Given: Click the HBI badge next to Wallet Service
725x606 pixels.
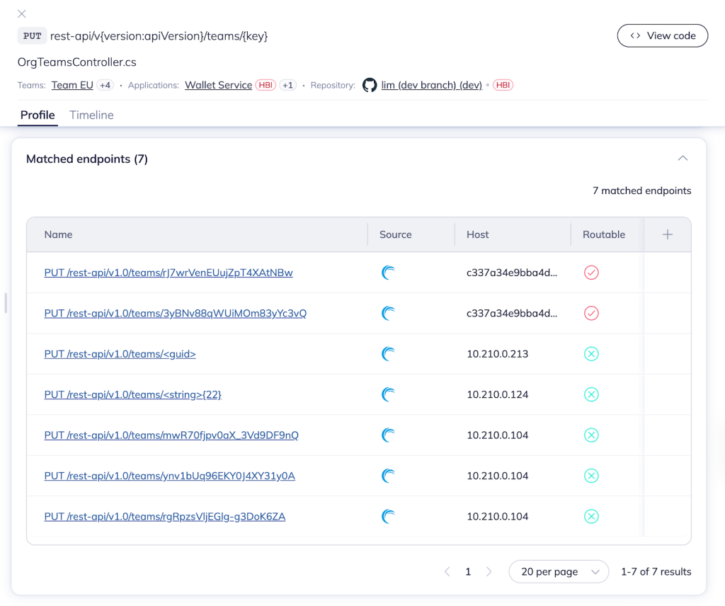Looking at the screenshot, I should tap(266, 85).
